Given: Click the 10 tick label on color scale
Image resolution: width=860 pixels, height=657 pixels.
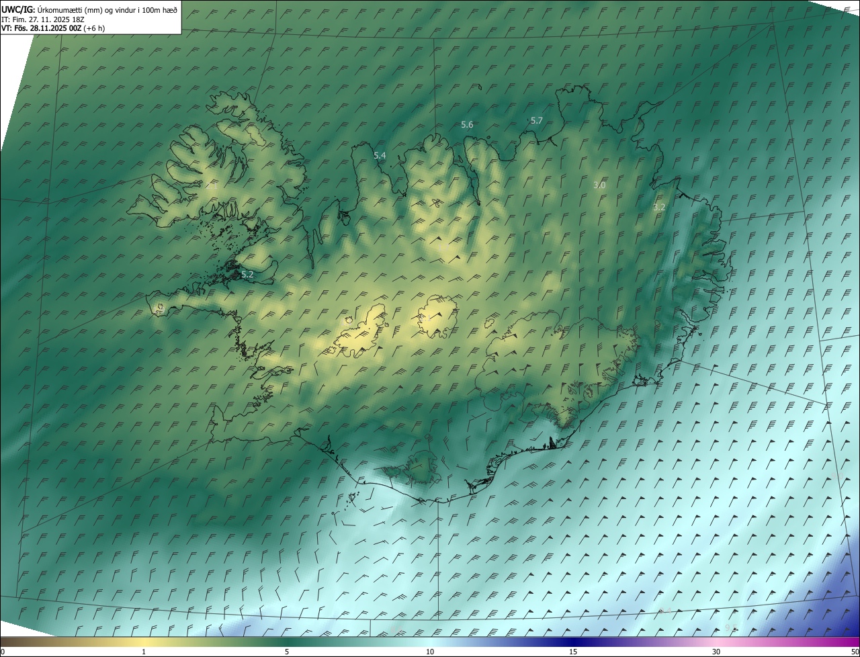Looking at the screenshot, I should [430, 652].
